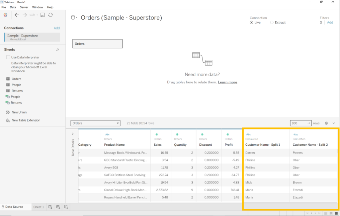Click type icon above Customer Name - Split 1

click(x=248, y=134)
